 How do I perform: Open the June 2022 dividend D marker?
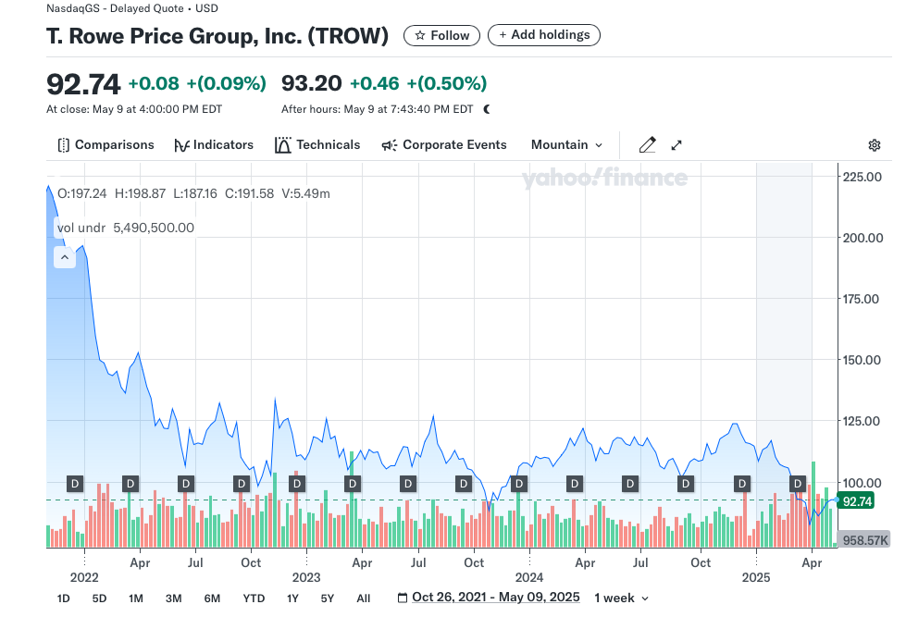[185, 484]
